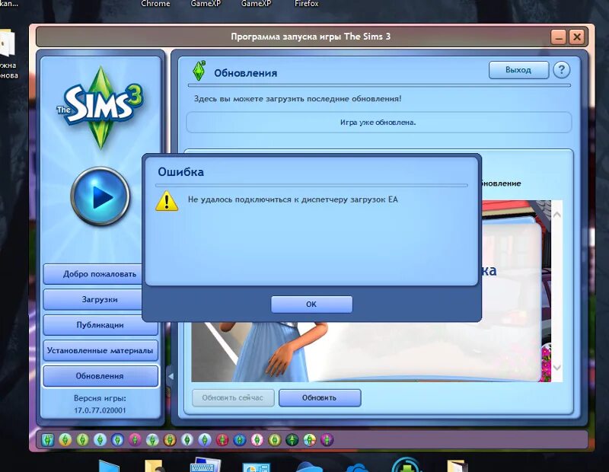Select the lime-green plumbob pack icon
This screenshot has height=472, width=609.
pos(83,440)
